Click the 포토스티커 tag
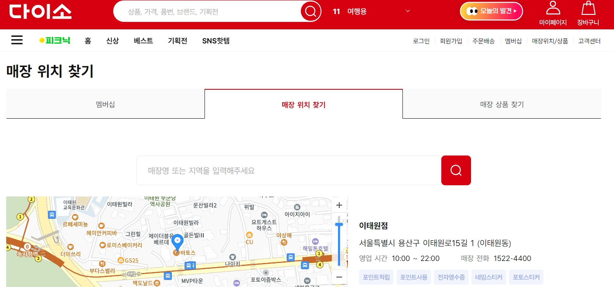This screenshot has height=287, width=614. coord(526,277)
